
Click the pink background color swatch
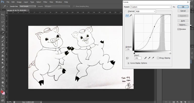pos(4,93)
